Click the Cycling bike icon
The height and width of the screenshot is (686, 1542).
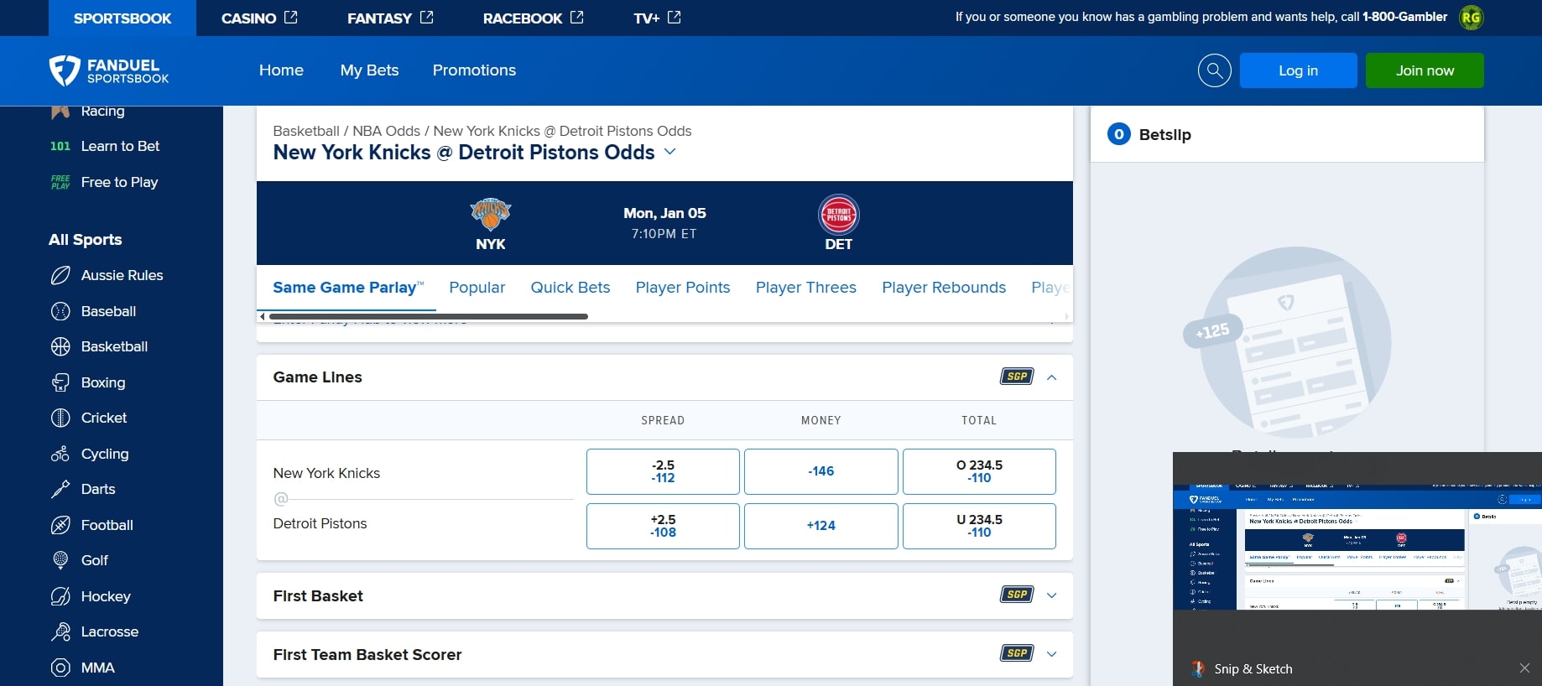point(60,454)
